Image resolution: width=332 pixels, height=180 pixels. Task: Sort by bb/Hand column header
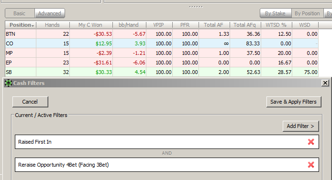(129, 25)
